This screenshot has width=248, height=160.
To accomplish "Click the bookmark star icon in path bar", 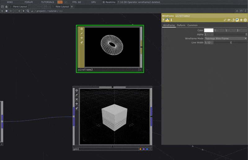I will click(x=24, y=11).
